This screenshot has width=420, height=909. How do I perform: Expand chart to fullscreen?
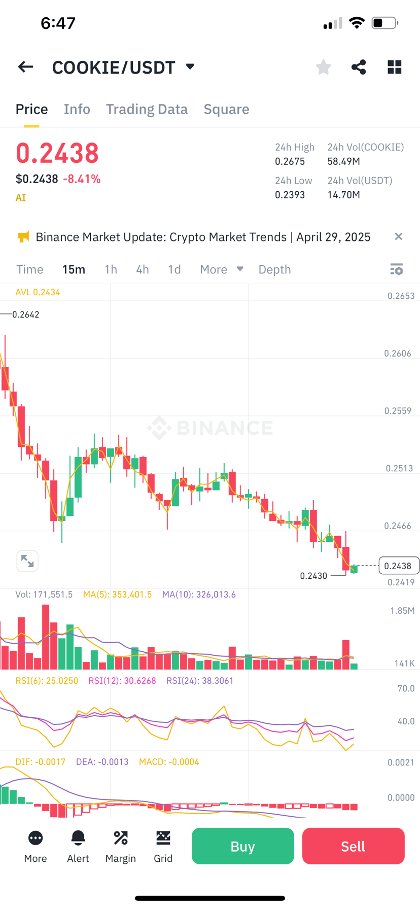pyautogui.click(x=27, y=561)
